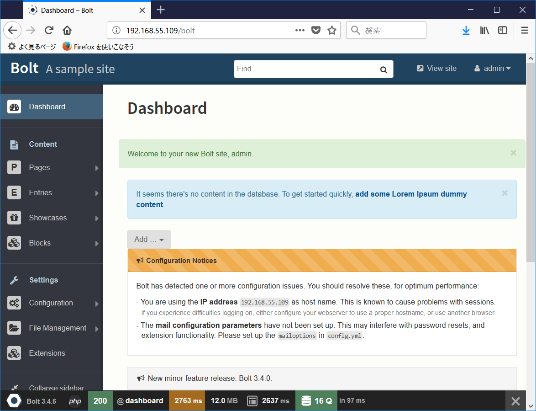
Task: Click the Configuration Notices header
Action: 322,261
